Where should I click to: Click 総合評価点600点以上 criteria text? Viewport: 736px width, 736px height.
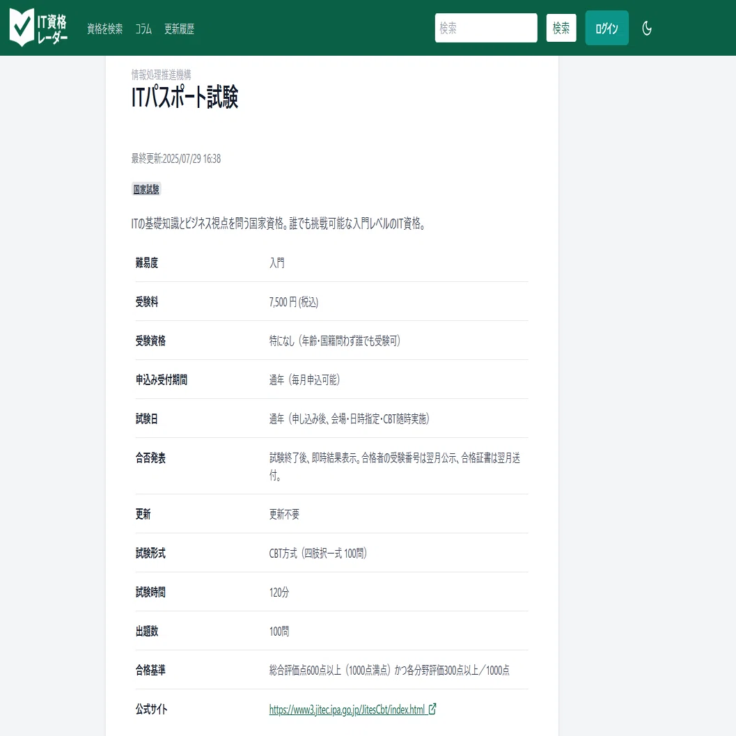(390, 670)
